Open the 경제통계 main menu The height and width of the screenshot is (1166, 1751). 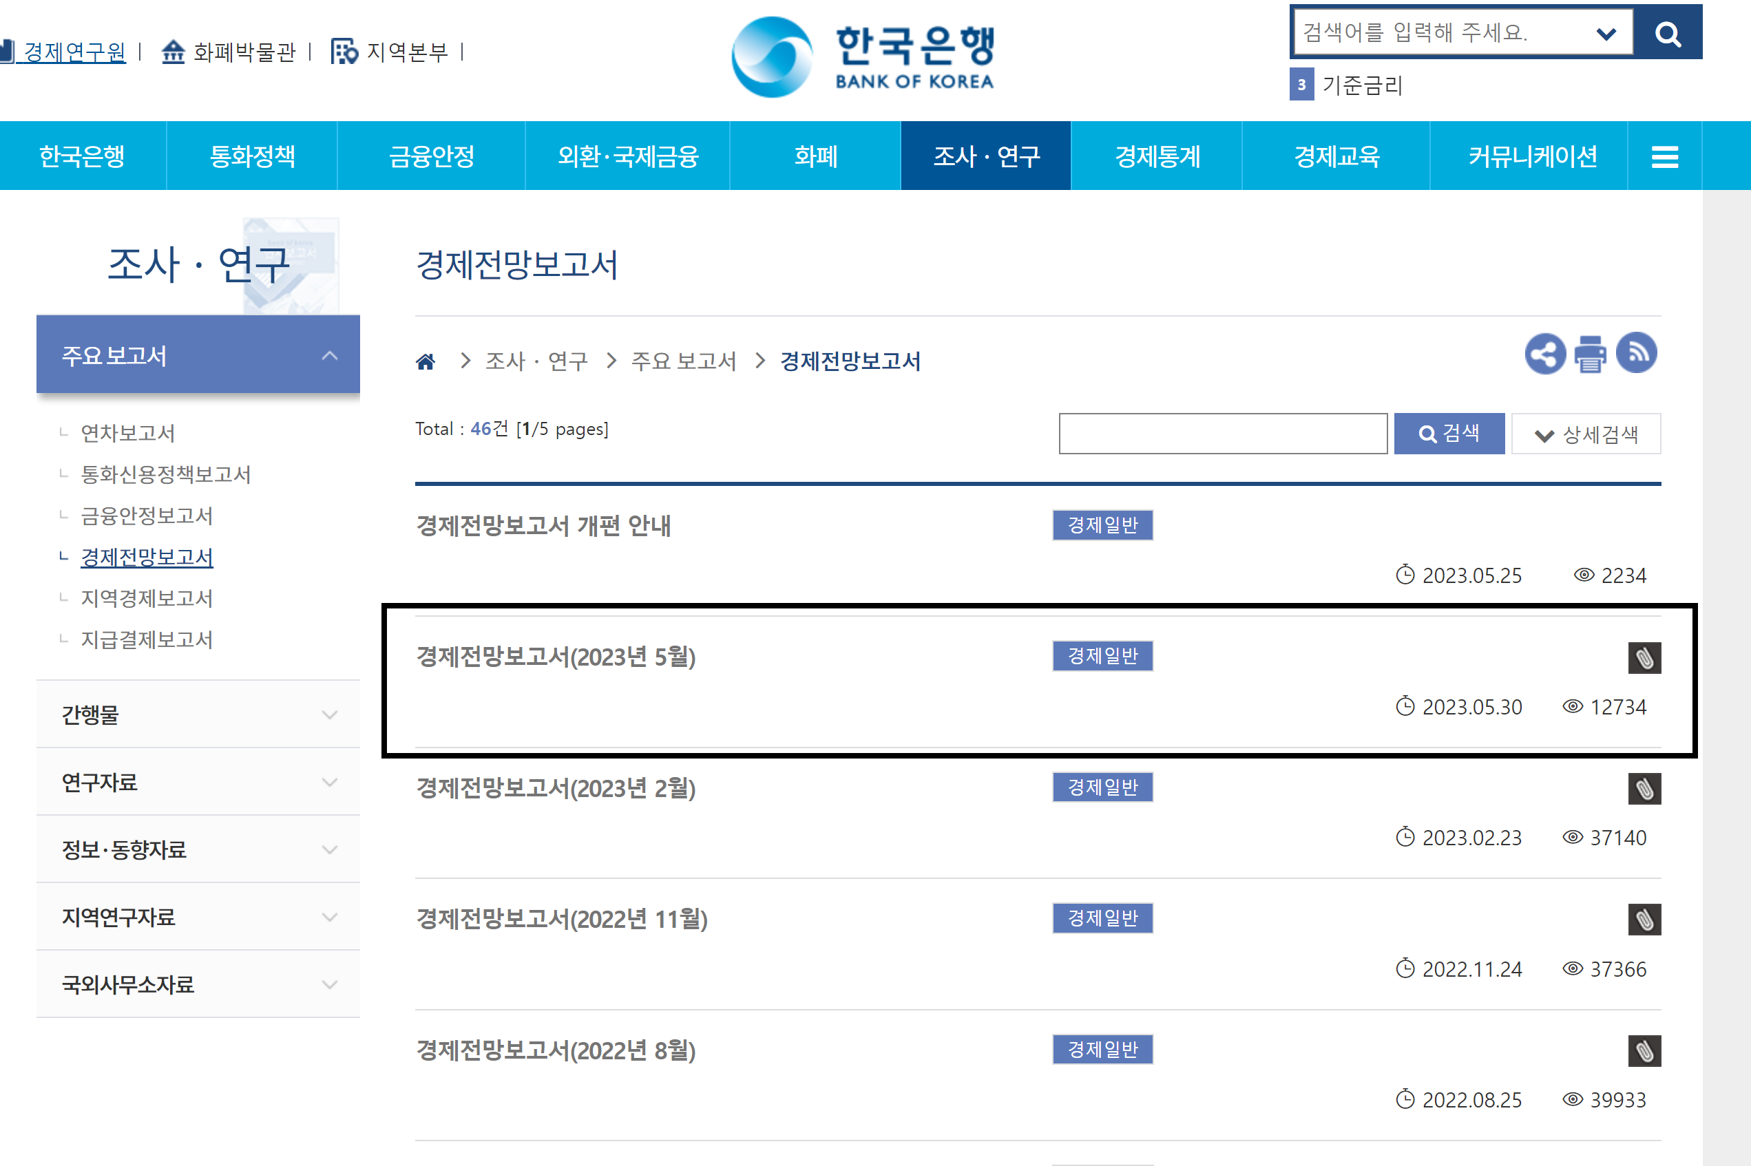click(x=1157, y=157)
